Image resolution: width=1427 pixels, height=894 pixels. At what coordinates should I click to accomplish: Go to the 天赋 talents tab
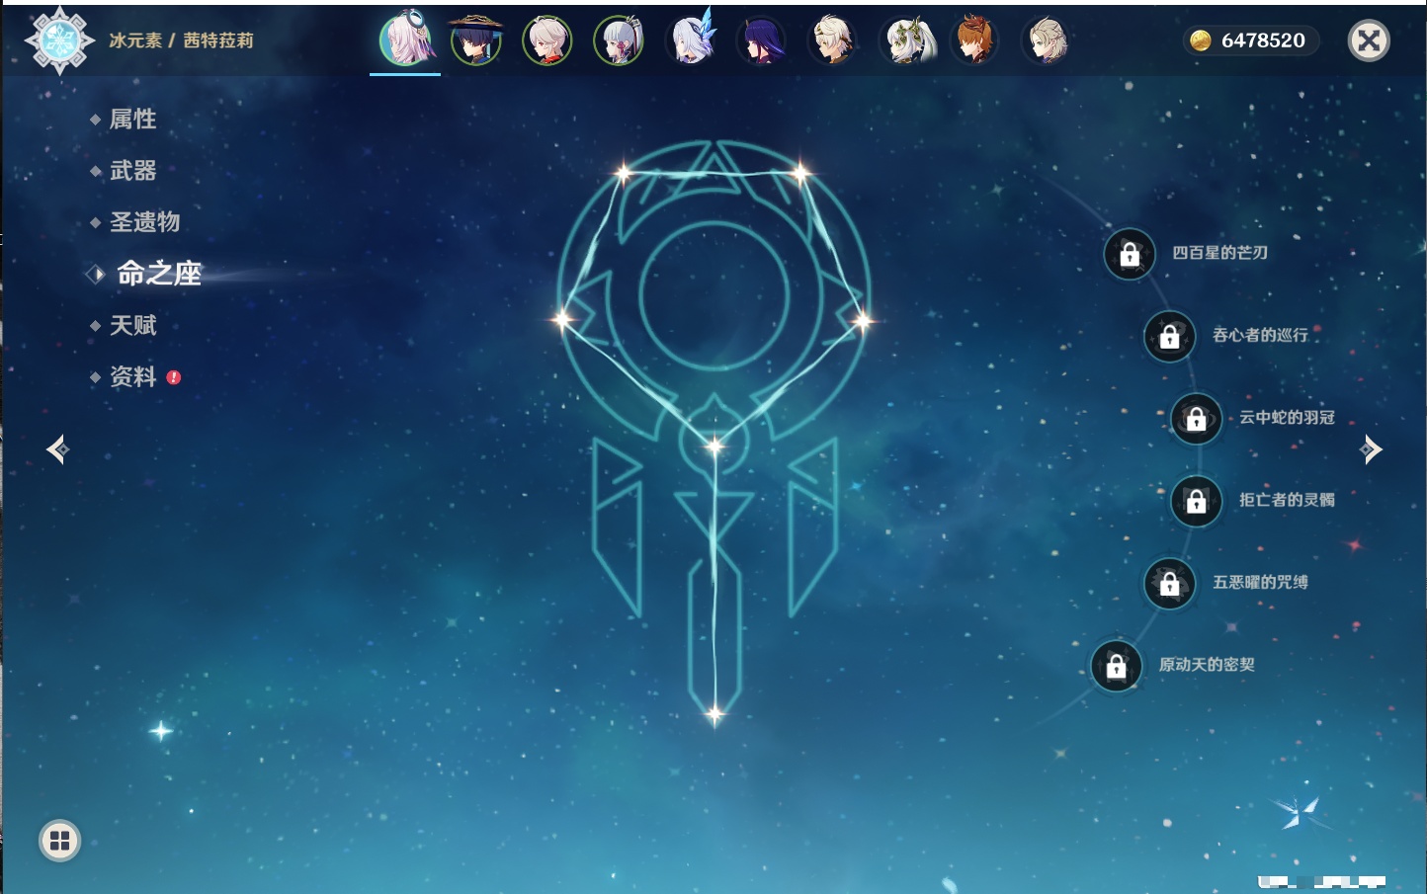(x=132, y=325)
